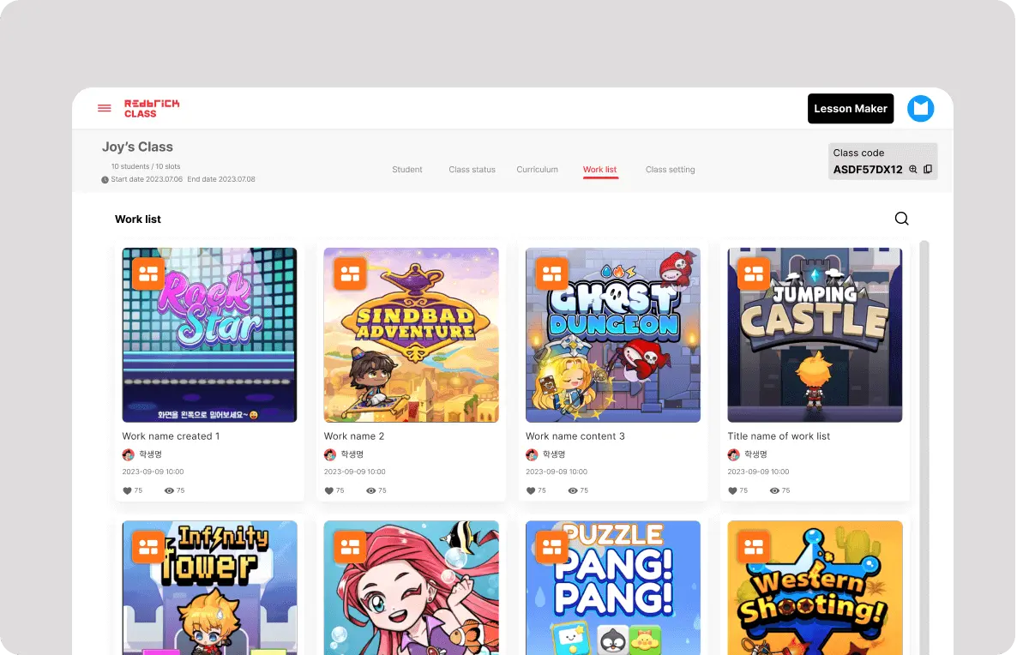This screenshot has width=1017, height=655.
Task: Open the hamburger menu
Action: click(x=105, y=108)
